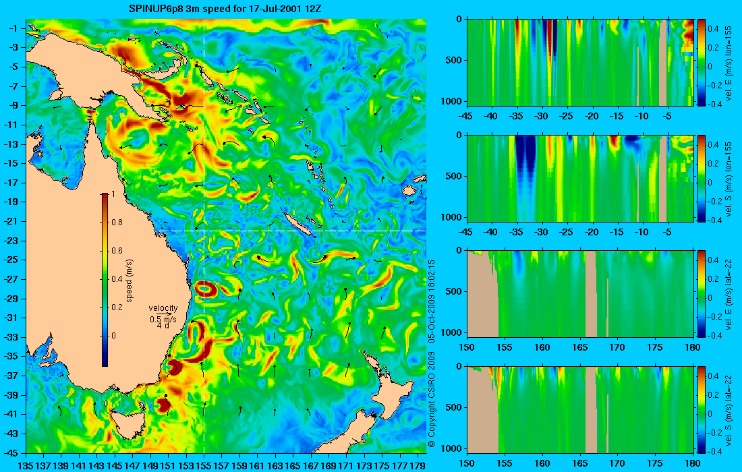Viewport: 742px width, 472px height.
Task: Click the colorbar of the vel. S lat=-22 panel
Action: pos(702,409)
